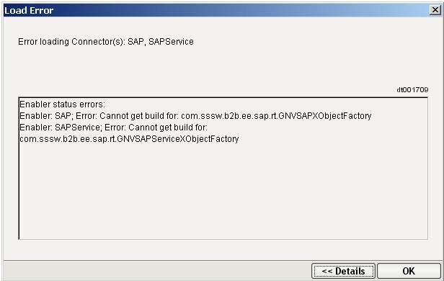Click 'Connector(s):' in the top message

tap(98, 42)
